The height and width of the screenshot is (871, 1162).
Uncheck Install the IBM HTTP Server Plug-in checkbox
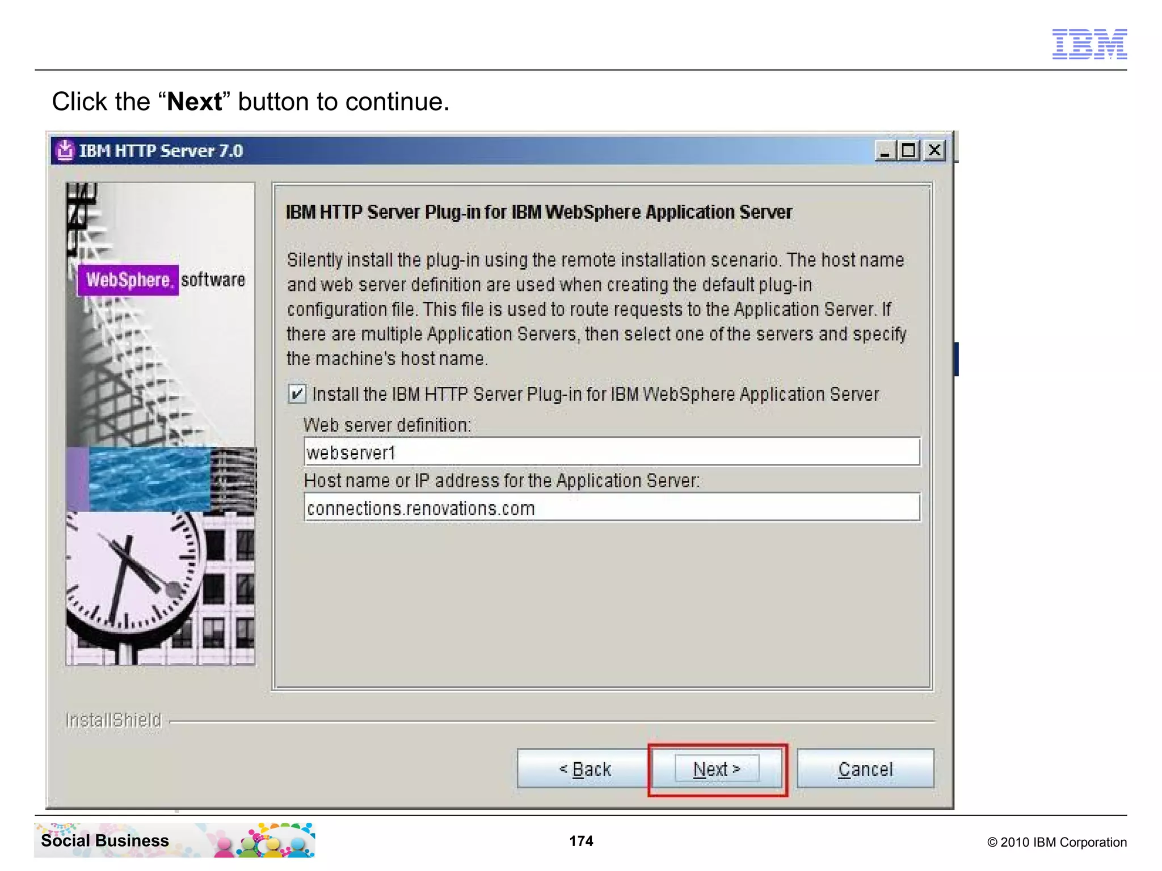click(297, 394)
